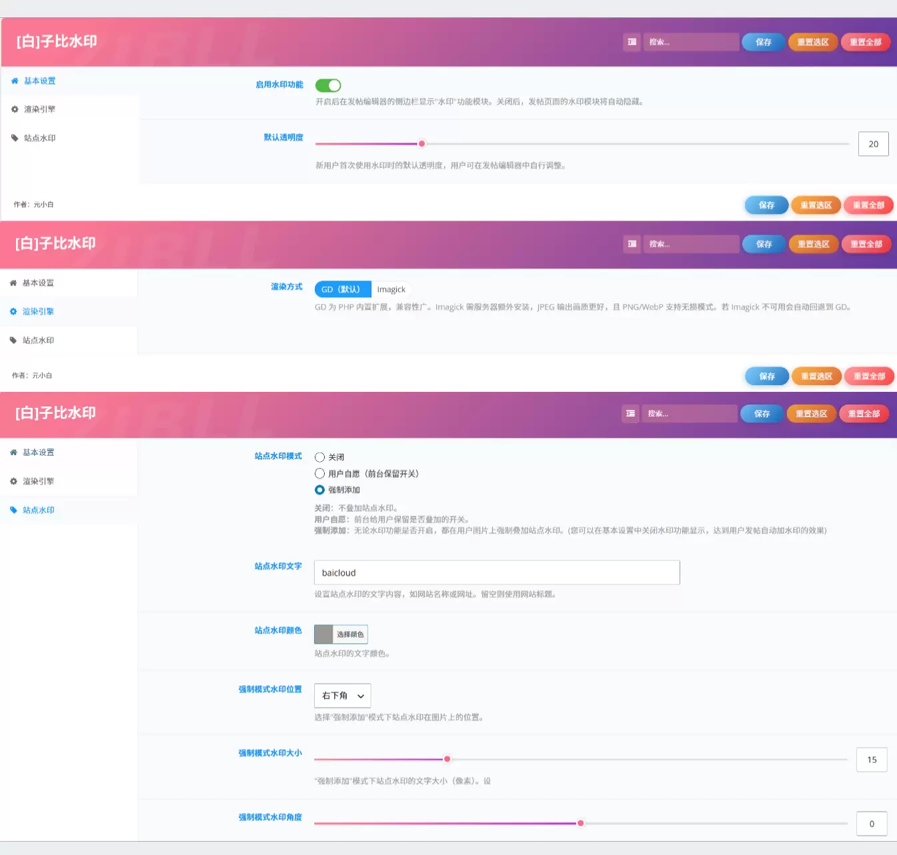
Task: Click footer 重置选区 below the 默认透明度 slider
Action: (x=816, y=205)
